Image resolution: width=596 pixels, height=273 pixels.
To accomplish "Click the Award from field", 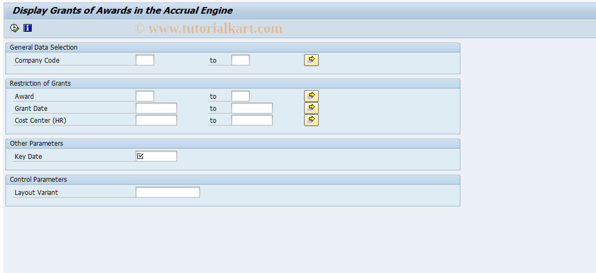I will (x=145, y=96).
